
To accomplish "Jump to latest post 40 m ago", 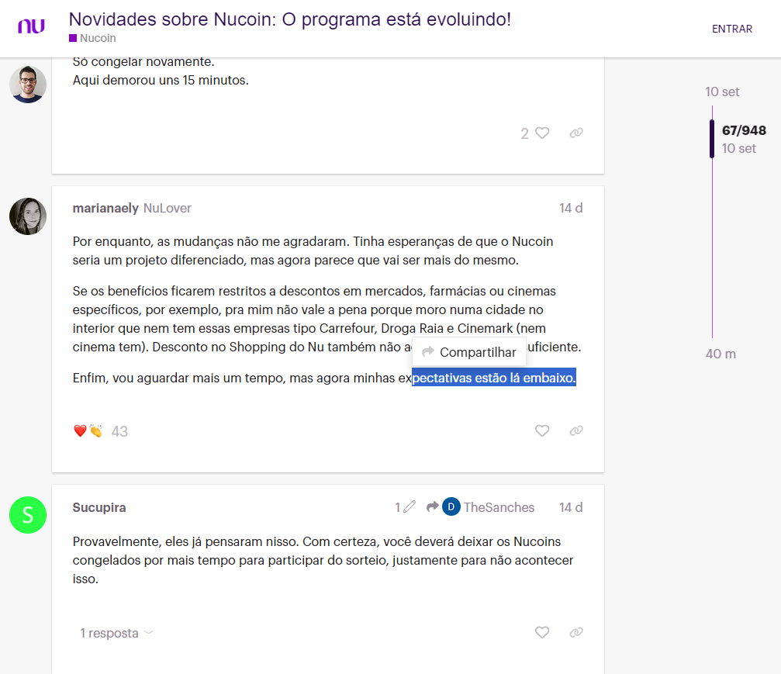I will tap(721, 354).
